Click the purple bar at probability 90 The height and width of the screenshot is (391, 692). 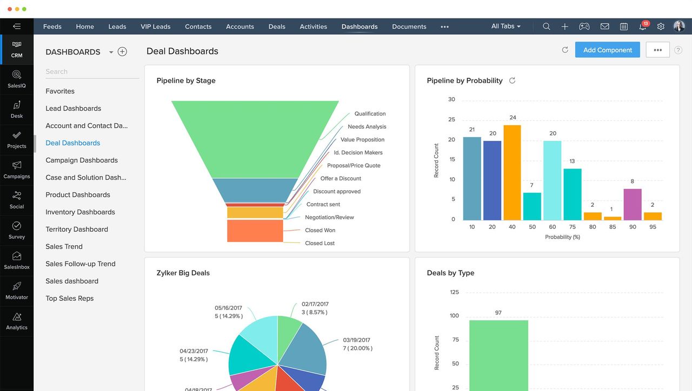pos(633,204)
